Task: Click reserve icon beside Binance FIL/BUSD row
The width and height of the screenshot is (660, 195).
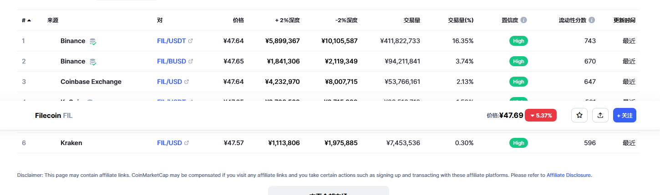Action: point(93,62)
